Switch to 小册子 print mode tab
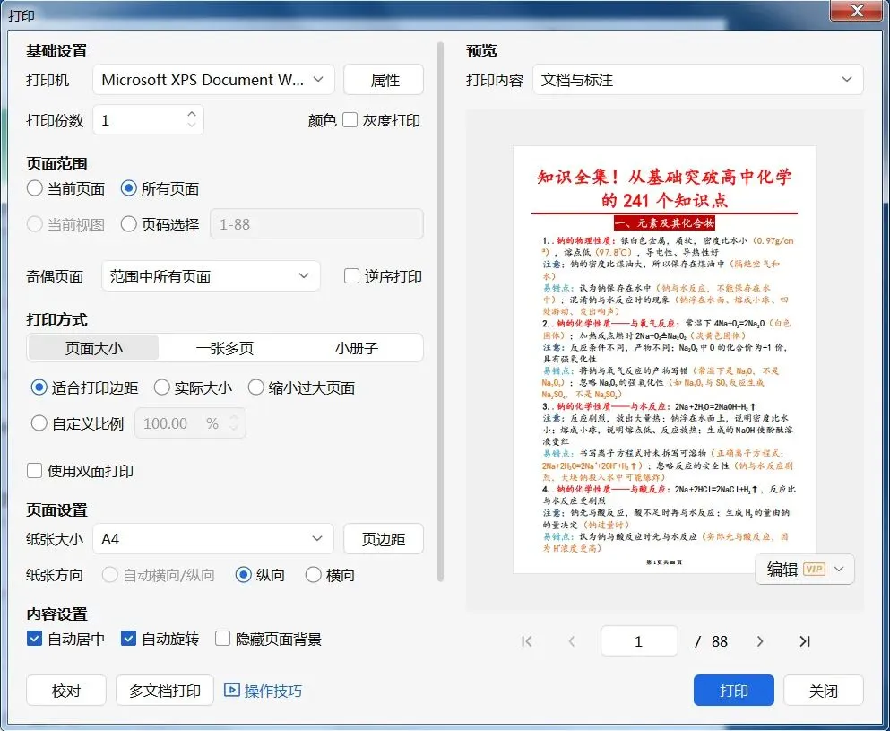Viewport: 890px width, 731px height. (357, 348)
